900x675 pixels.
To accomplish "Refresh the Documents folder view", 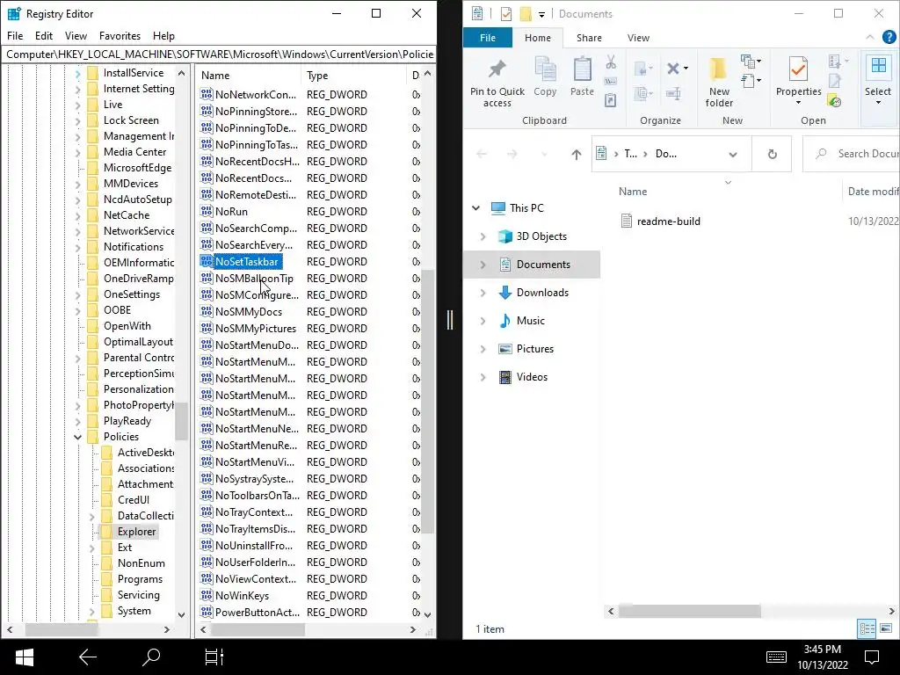I will [x=772, y=154].
